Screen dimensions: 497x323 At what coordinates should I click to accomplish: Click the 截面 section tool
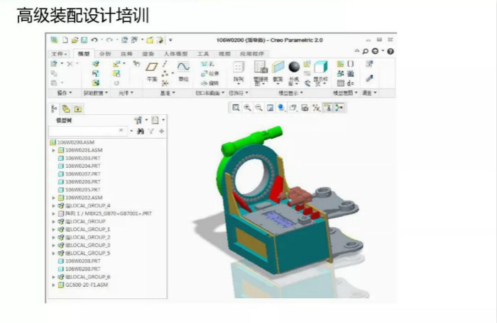[278, 72]
